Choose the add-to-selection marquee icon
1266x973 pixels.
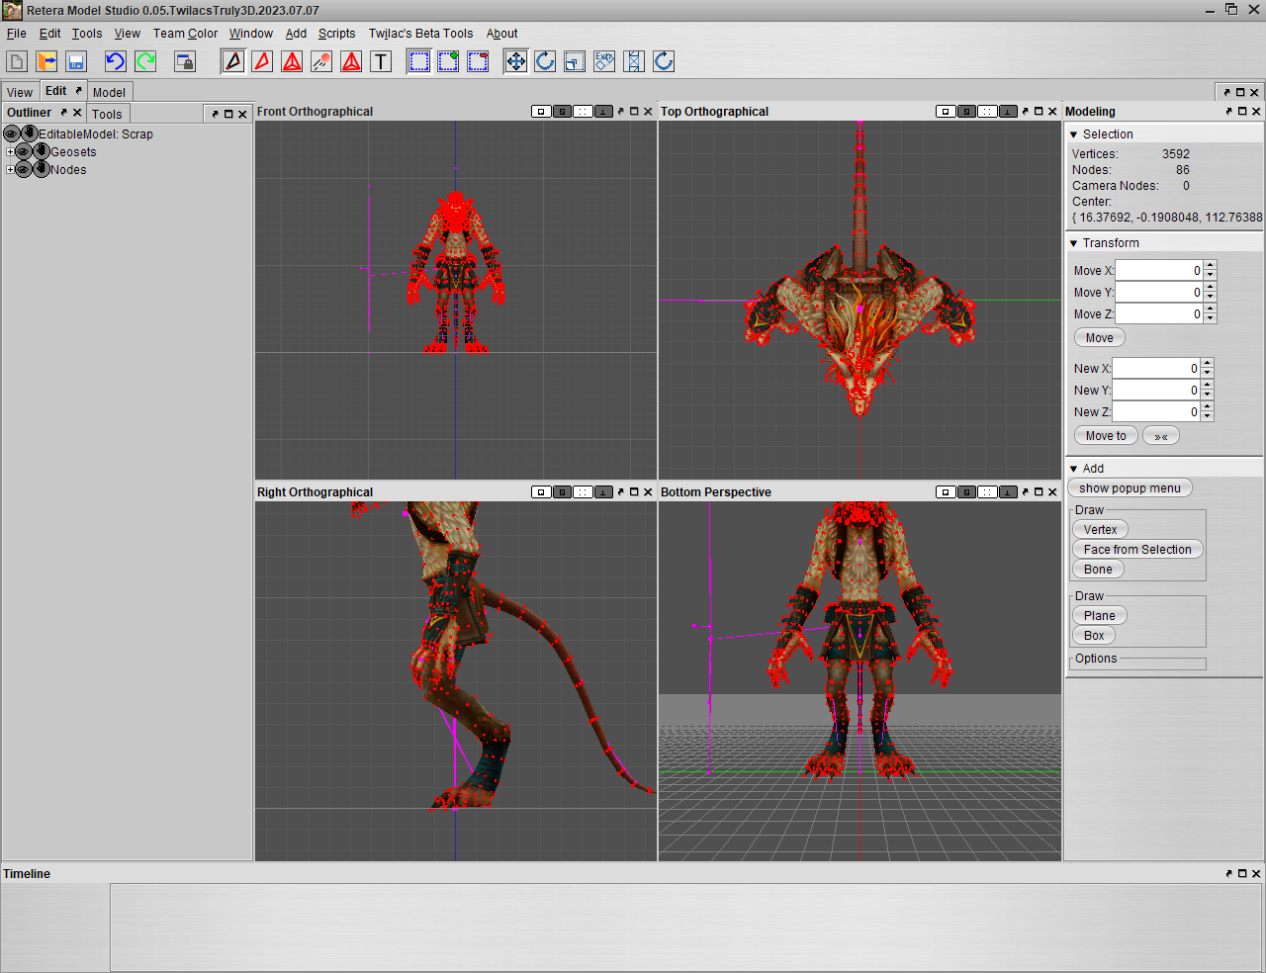click(x=448, y=61)
